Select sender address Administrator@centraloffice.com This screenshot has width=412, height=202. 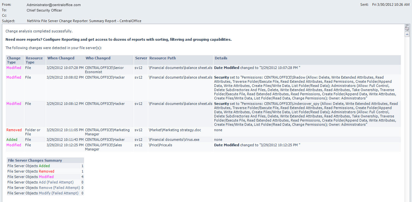click(54, 5)
